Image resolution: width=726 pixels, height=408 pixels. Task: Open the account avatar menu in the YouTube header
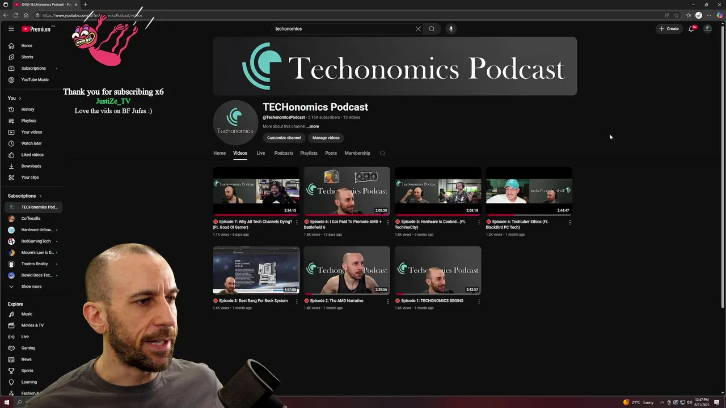[x=707, y=29]
